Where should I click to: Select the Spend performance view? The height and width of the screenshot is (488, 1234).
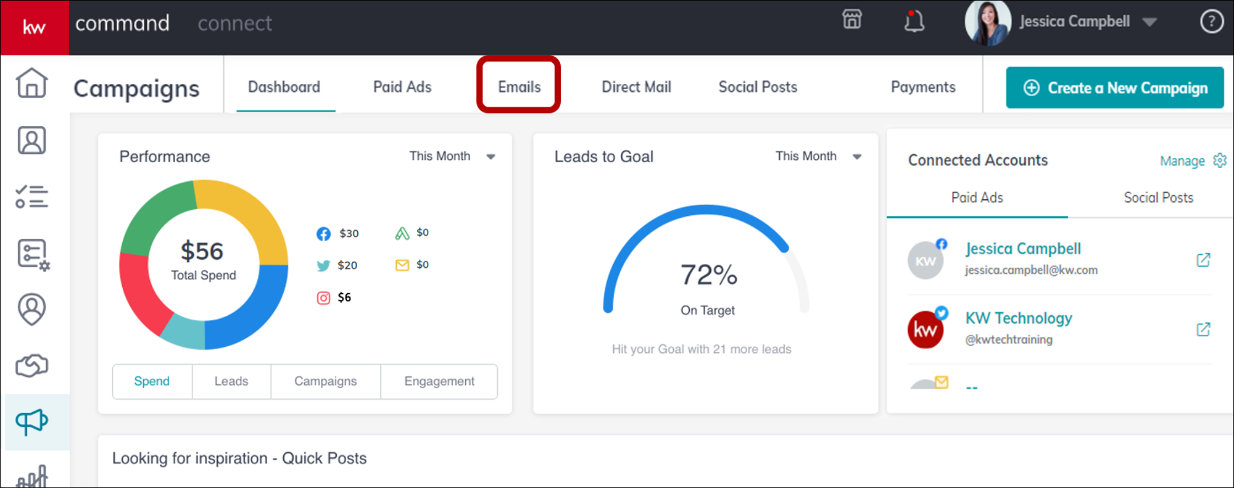tap(152, 381)
